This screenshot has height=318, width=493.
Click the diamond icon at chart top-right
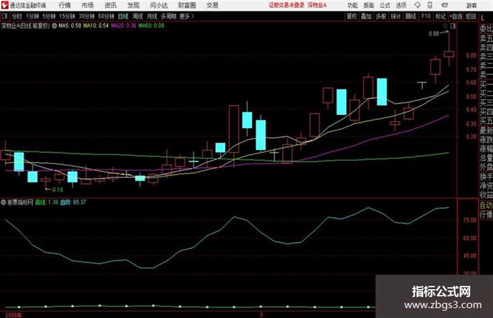click(445, 26)
